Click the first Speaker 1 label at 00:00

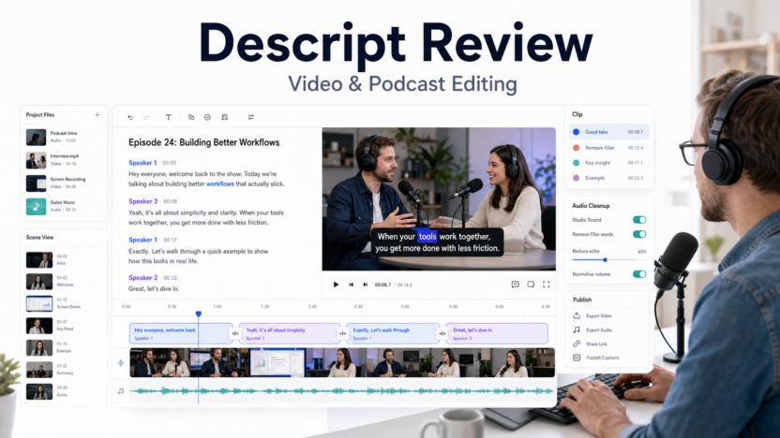click(x=142, y=163)
